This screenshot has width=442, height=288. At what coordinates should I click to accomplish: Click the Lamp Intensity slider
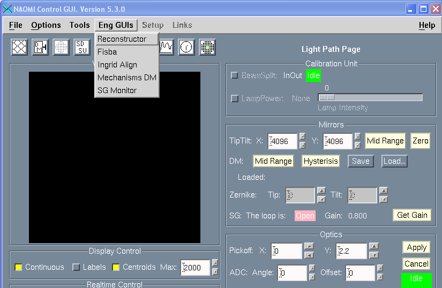370,97
